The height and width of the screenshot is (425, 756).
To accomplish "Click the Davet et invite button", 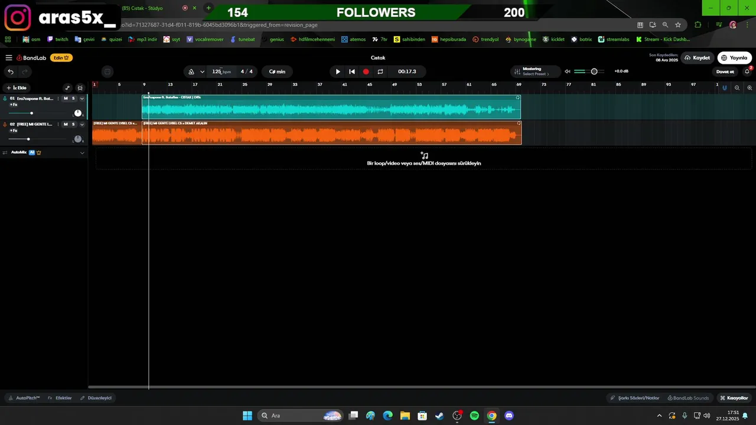I will pos(725,71).
